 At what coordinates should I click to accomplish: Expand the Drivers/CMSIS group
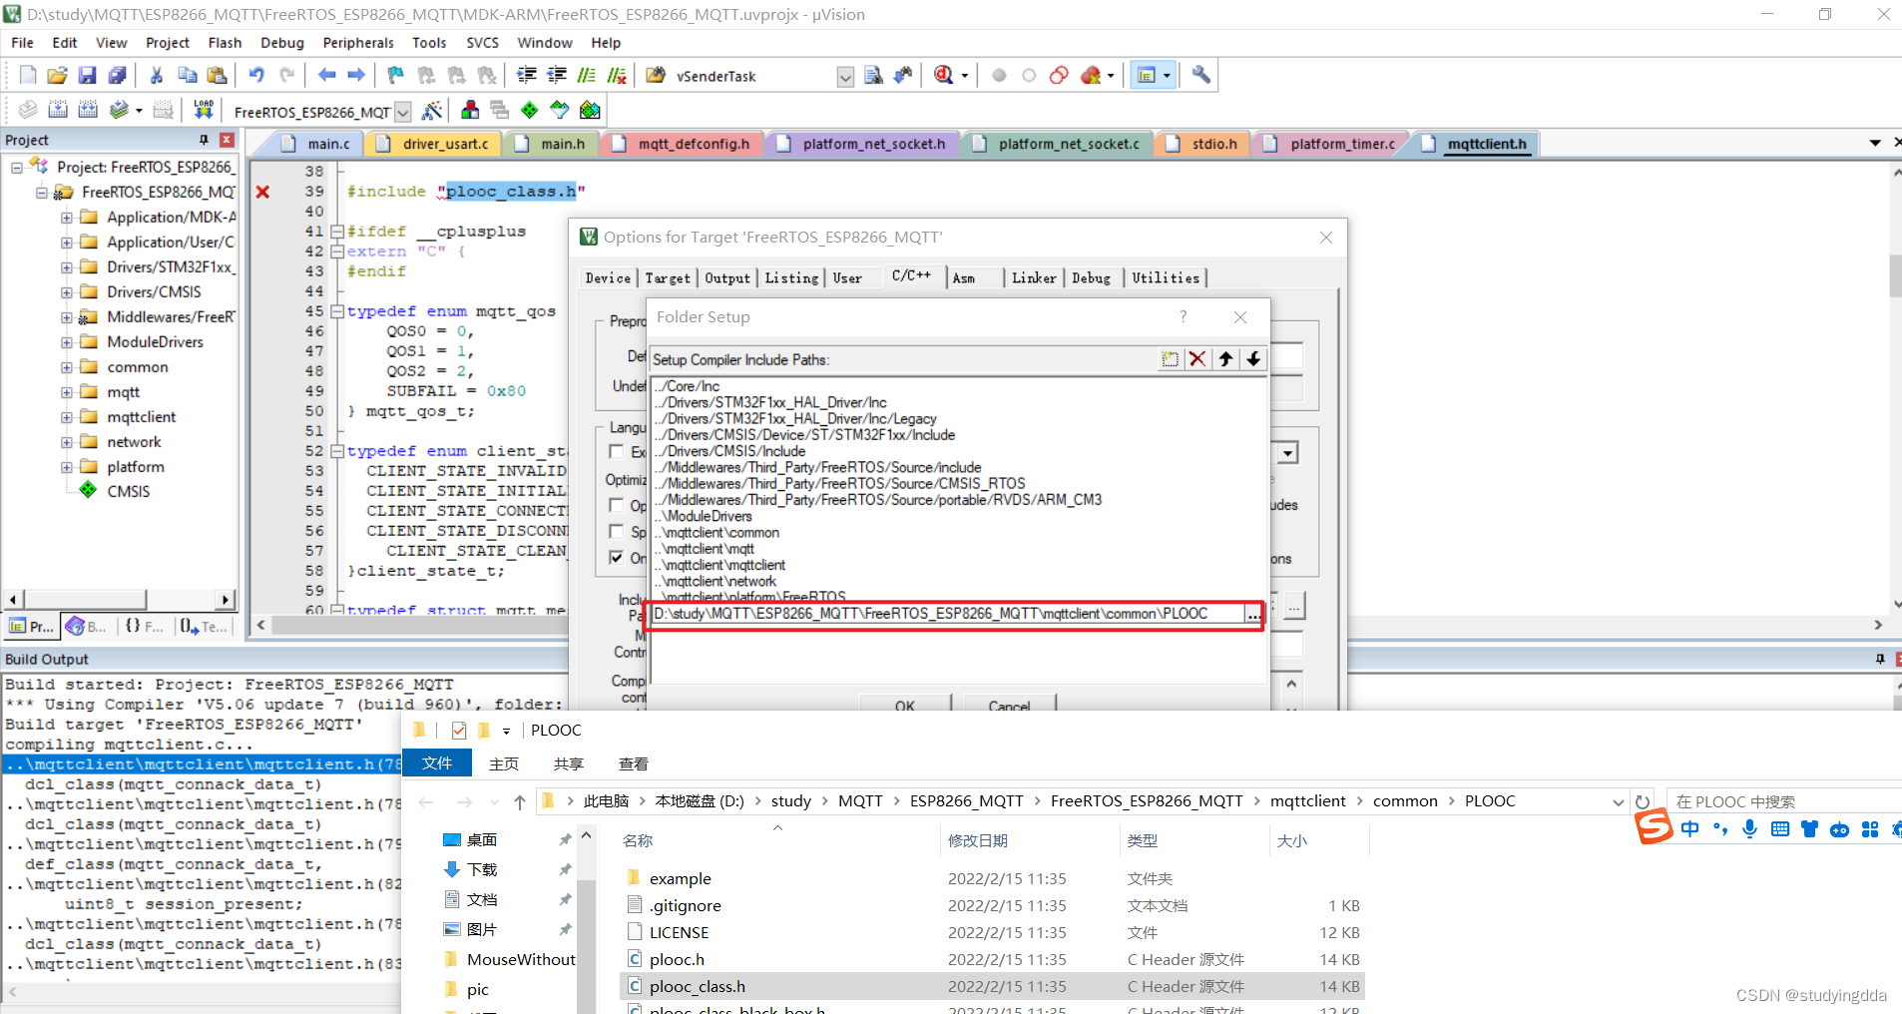[x=66, y=292]
